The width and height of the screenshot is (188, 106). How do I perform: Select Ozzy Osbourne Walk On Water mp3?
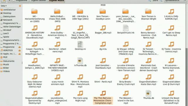pos(35,81)
